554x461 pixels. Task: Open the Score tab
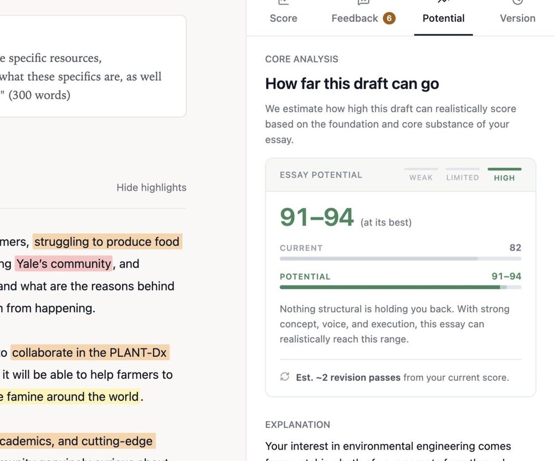click(x=283, y=18)
